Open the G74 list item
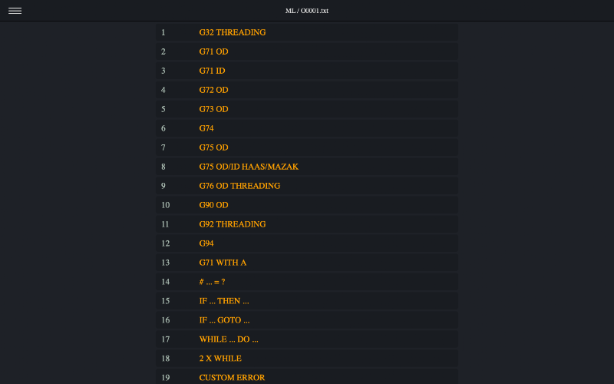 coord(206,128)
